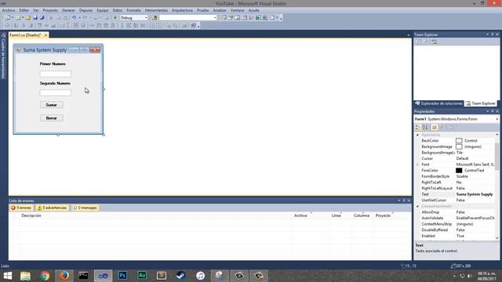Select the Segundo Numero label
This screenshot has height=282, width=502.
55,83
